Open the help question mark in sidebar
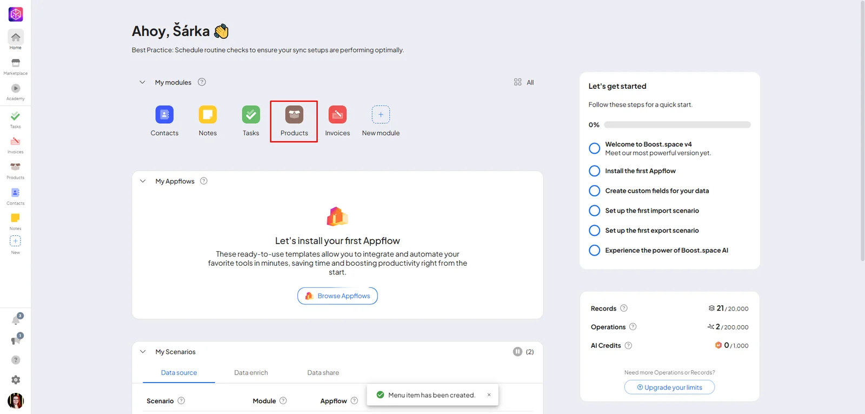The height and width of the screenshot is (414, 865). pyautogui.click(x=16, y=360)
